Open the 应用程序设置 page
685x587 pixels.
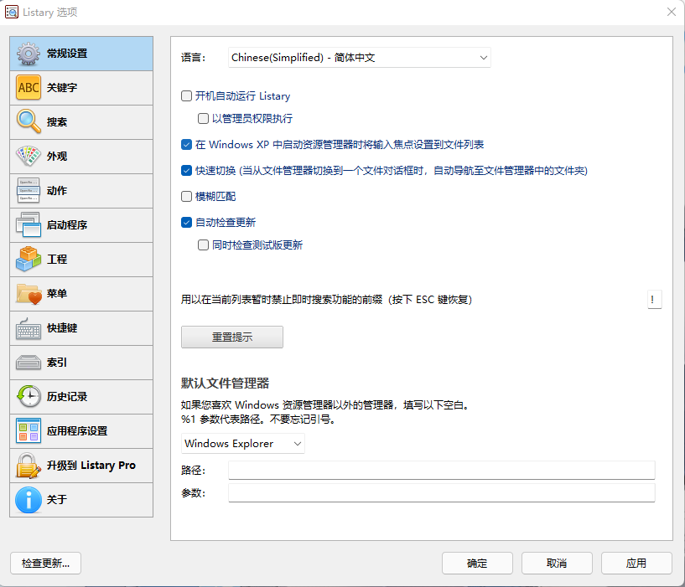pyautogui.click(x=81, y=431)
